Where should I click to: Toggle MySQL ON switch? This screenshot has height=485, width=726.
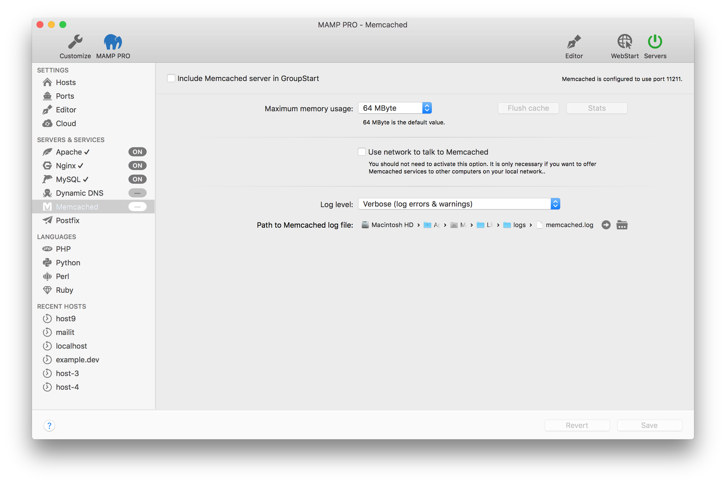pos(137,179)
